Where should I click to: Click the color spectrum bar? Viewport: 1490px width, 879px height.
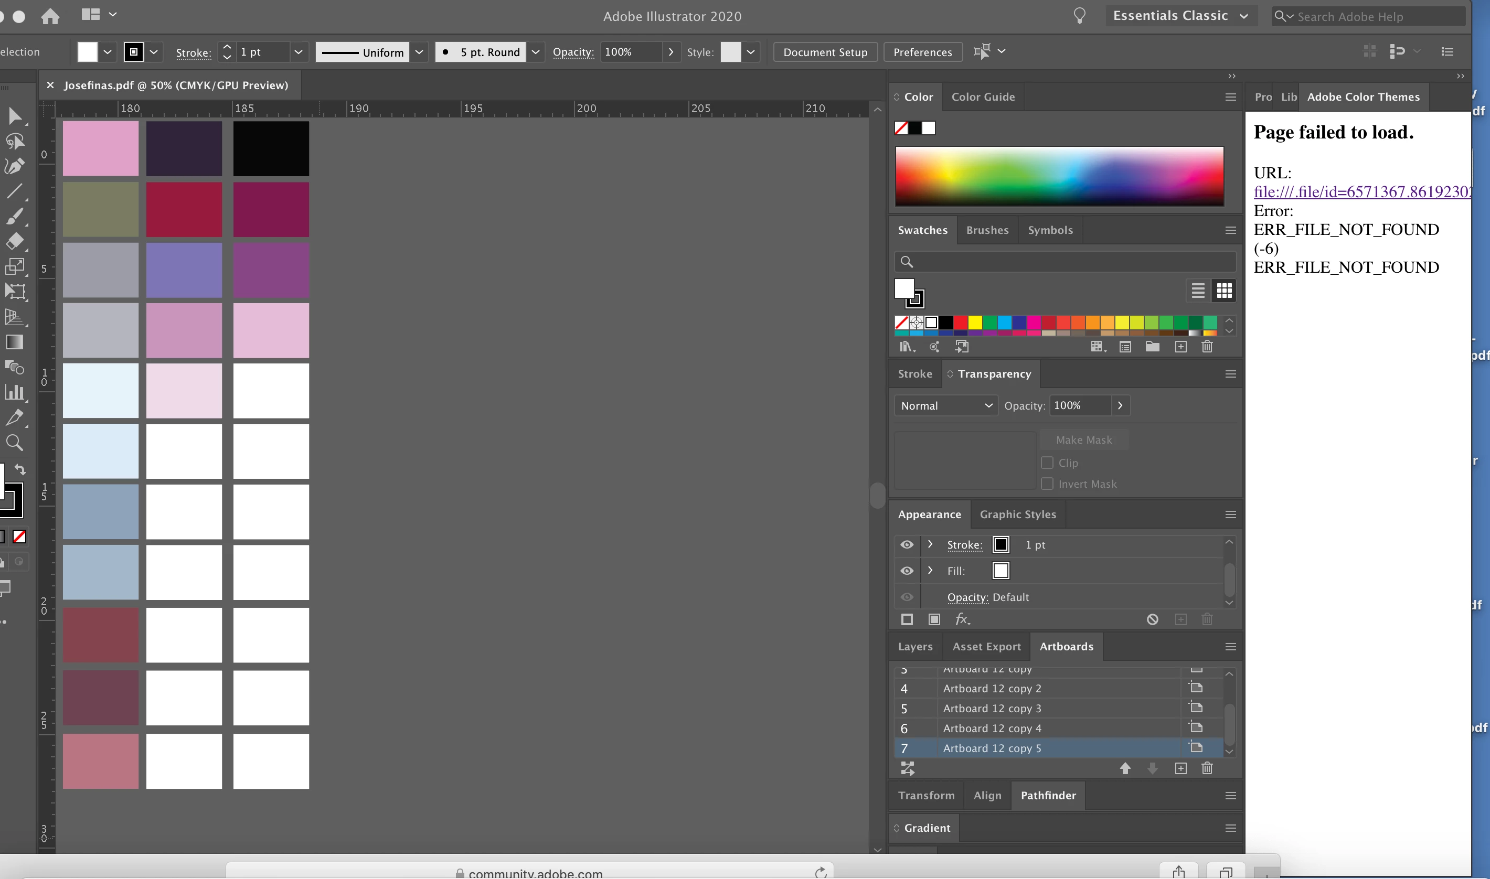[x=1059, y=176]
